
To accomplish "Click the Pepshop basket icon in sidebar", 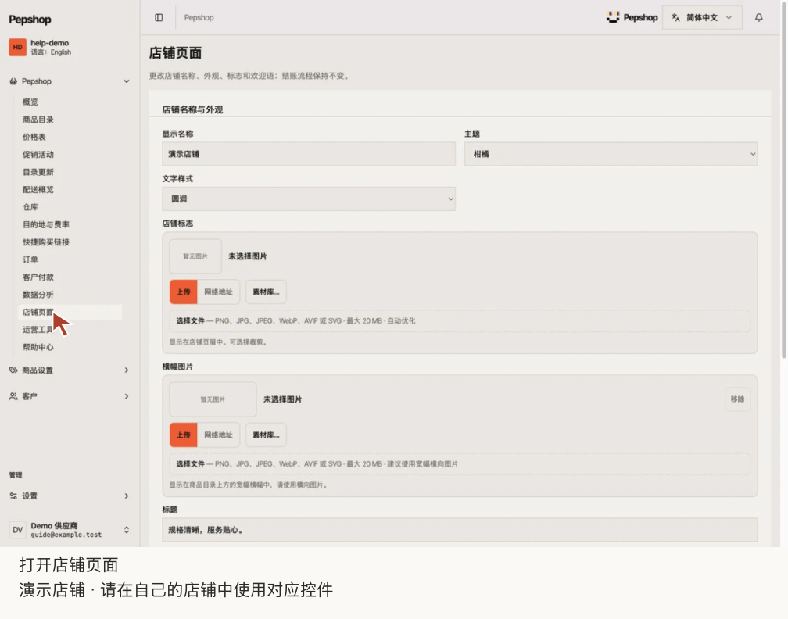I will point(13,81).
